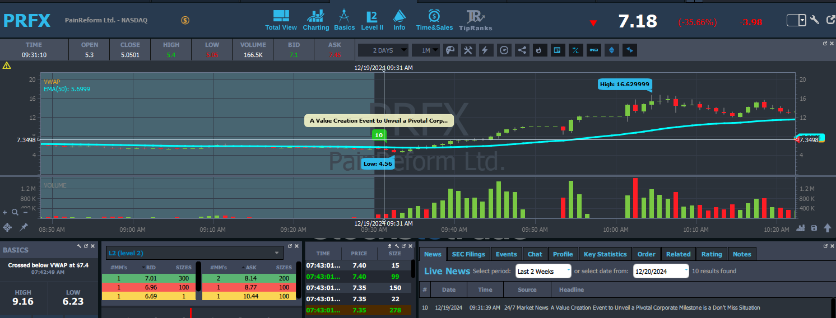Click the PRFX ticker symbol
This screenshot has height=318, width=836.
27,21
